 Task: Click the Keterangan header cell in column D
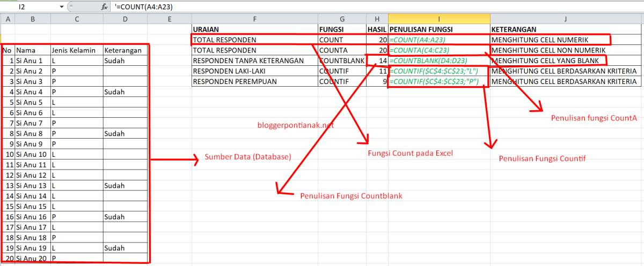(125, 50)
